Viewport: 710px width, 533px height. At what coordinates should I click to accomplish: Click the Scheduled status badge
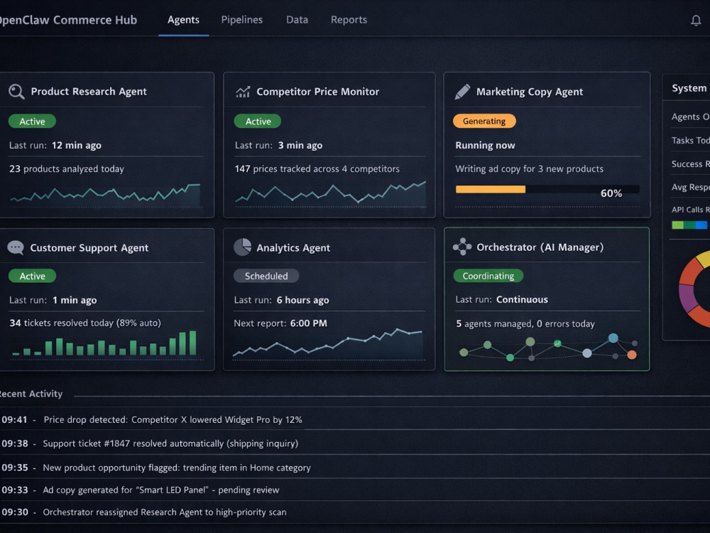(266, 276)
